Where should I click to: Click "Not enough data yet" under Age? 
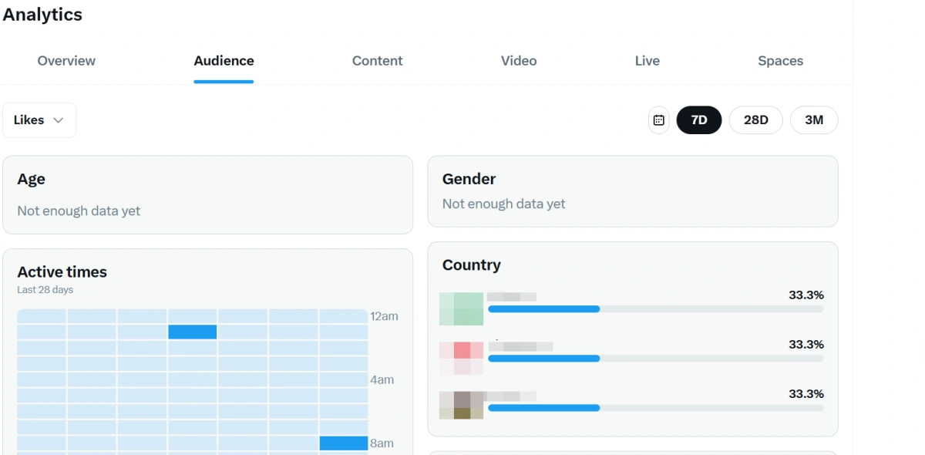(79, 211)
